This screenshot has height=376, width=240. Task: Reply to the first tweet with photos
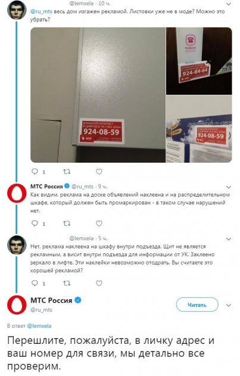[x=35, y=172]
